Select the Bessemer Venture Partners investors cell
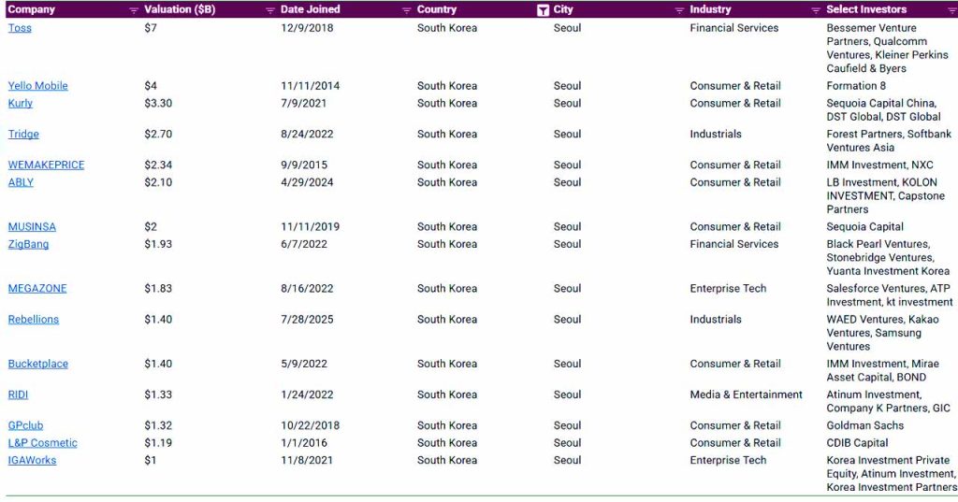958x502 pixels. tap(887, 49)
